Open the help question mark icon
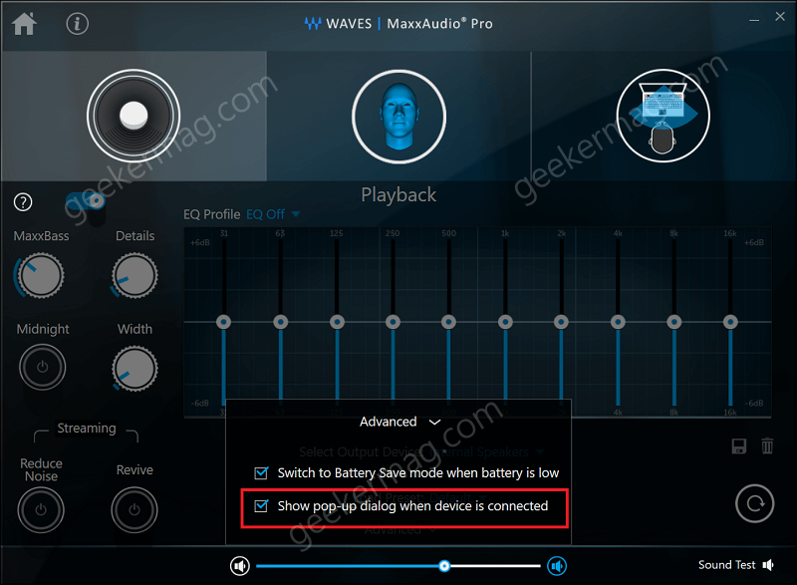 [23, 202]
